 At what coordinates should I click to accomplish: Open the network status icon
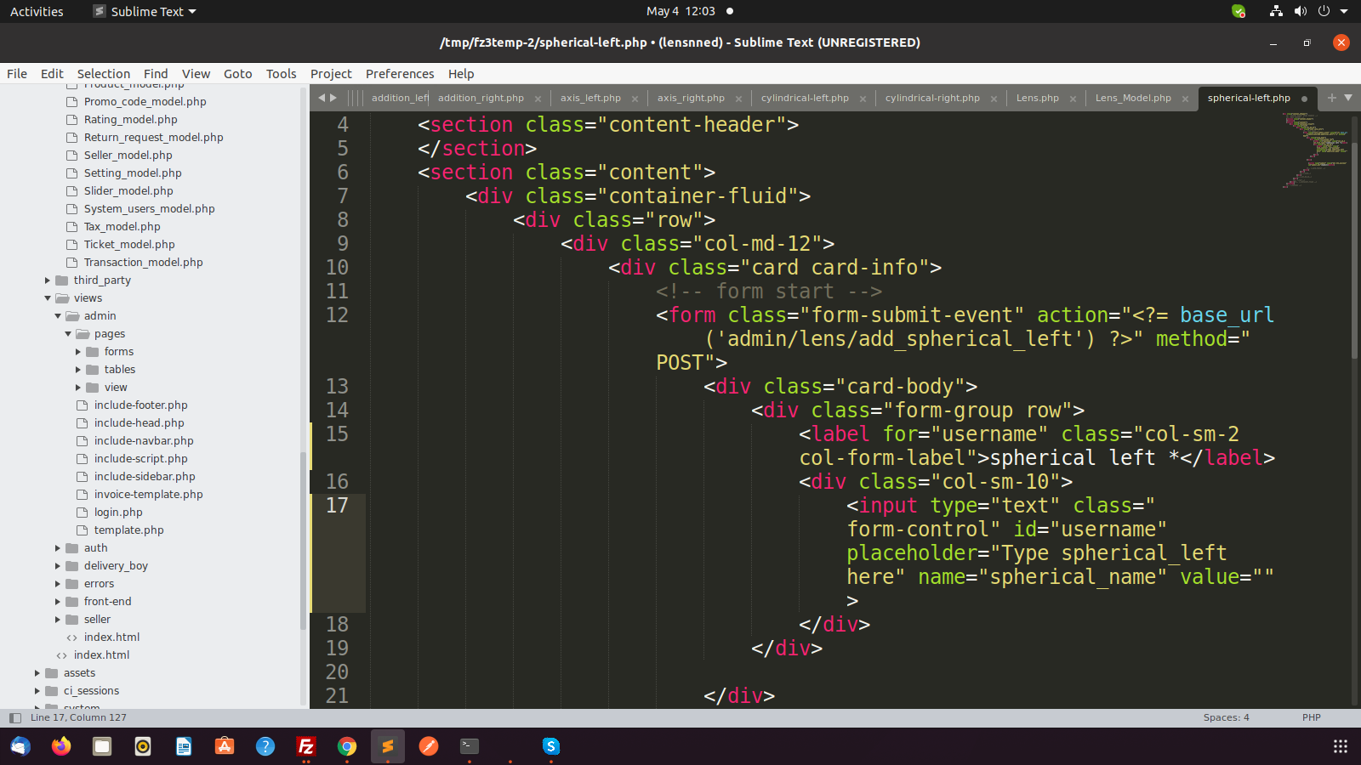pos(1275,11)
